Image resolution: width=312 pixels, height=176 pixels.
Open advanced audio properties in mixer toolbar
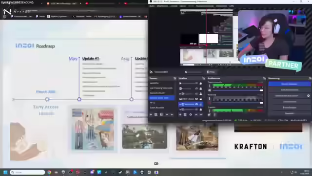coord(209,115)
